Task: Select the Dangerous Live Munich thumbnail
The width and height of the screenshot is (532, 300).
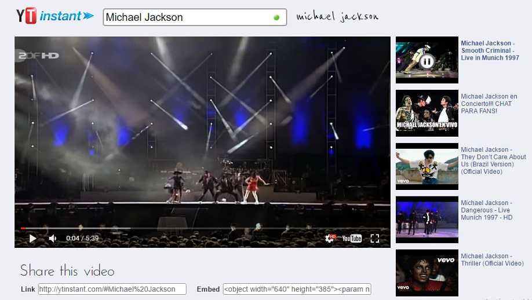Action: [427, 219]
